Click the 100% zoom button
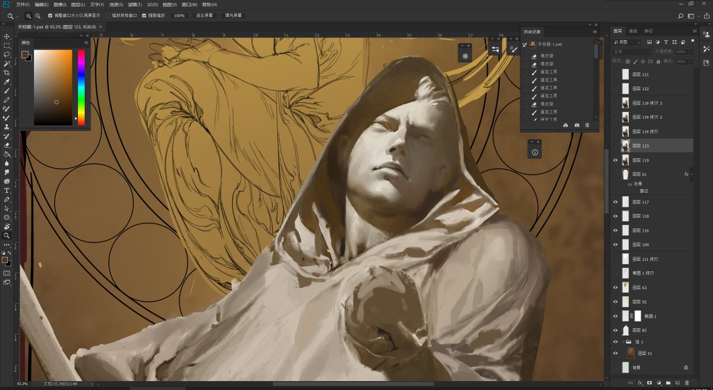This screenshot has width=713, height=390. [x=179, y=15]
